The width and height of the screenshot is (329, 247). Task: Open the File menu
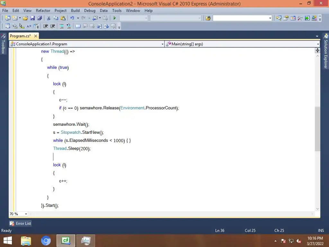pyautogui.click(x=5, y=11)
